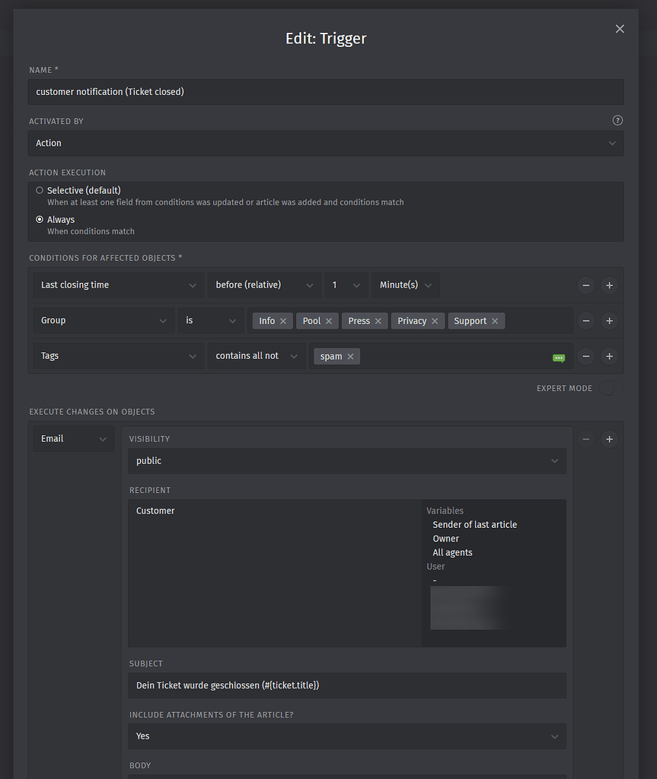This screenshot has height=779, width=657.
Task: Change the before (relative) operator dropdown
Action: (x=264, y=285)
